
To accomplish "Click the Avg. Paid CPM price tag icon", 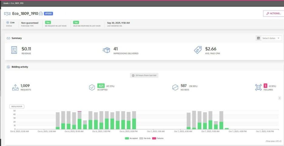I will click(x=198, y=50).
